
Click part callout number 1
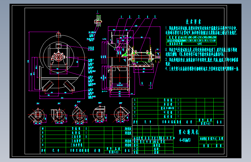pos(121,17)
